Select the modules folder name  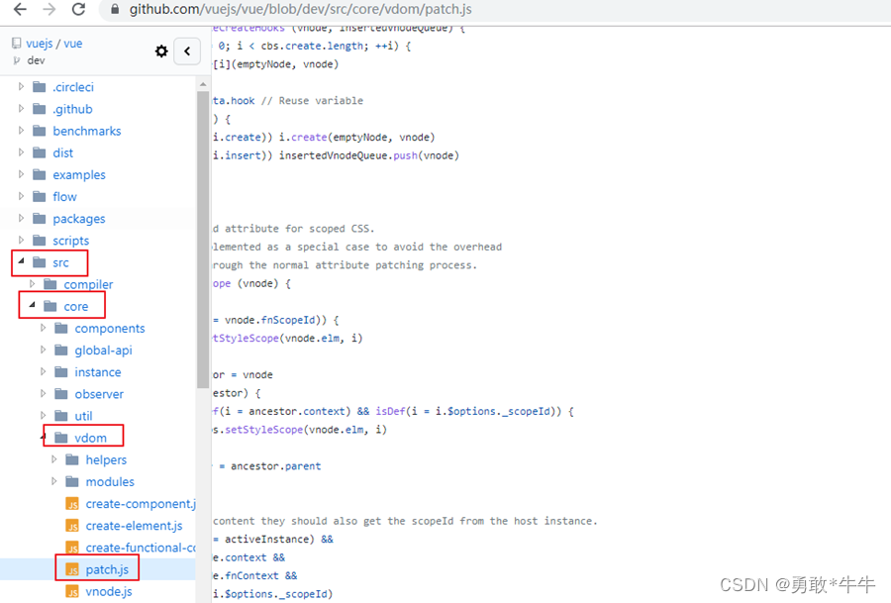tap(110, 482)
